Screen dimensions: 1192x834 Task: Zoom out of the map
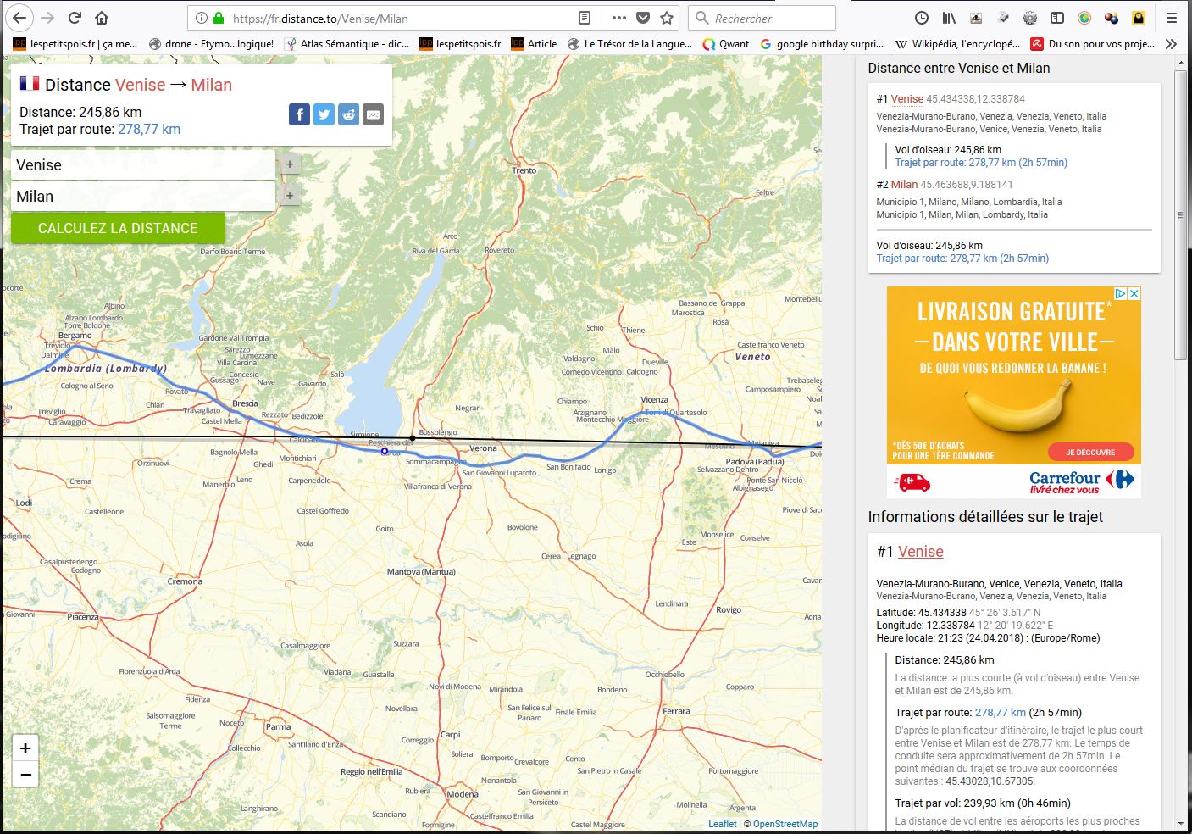(x=25, y=774)
